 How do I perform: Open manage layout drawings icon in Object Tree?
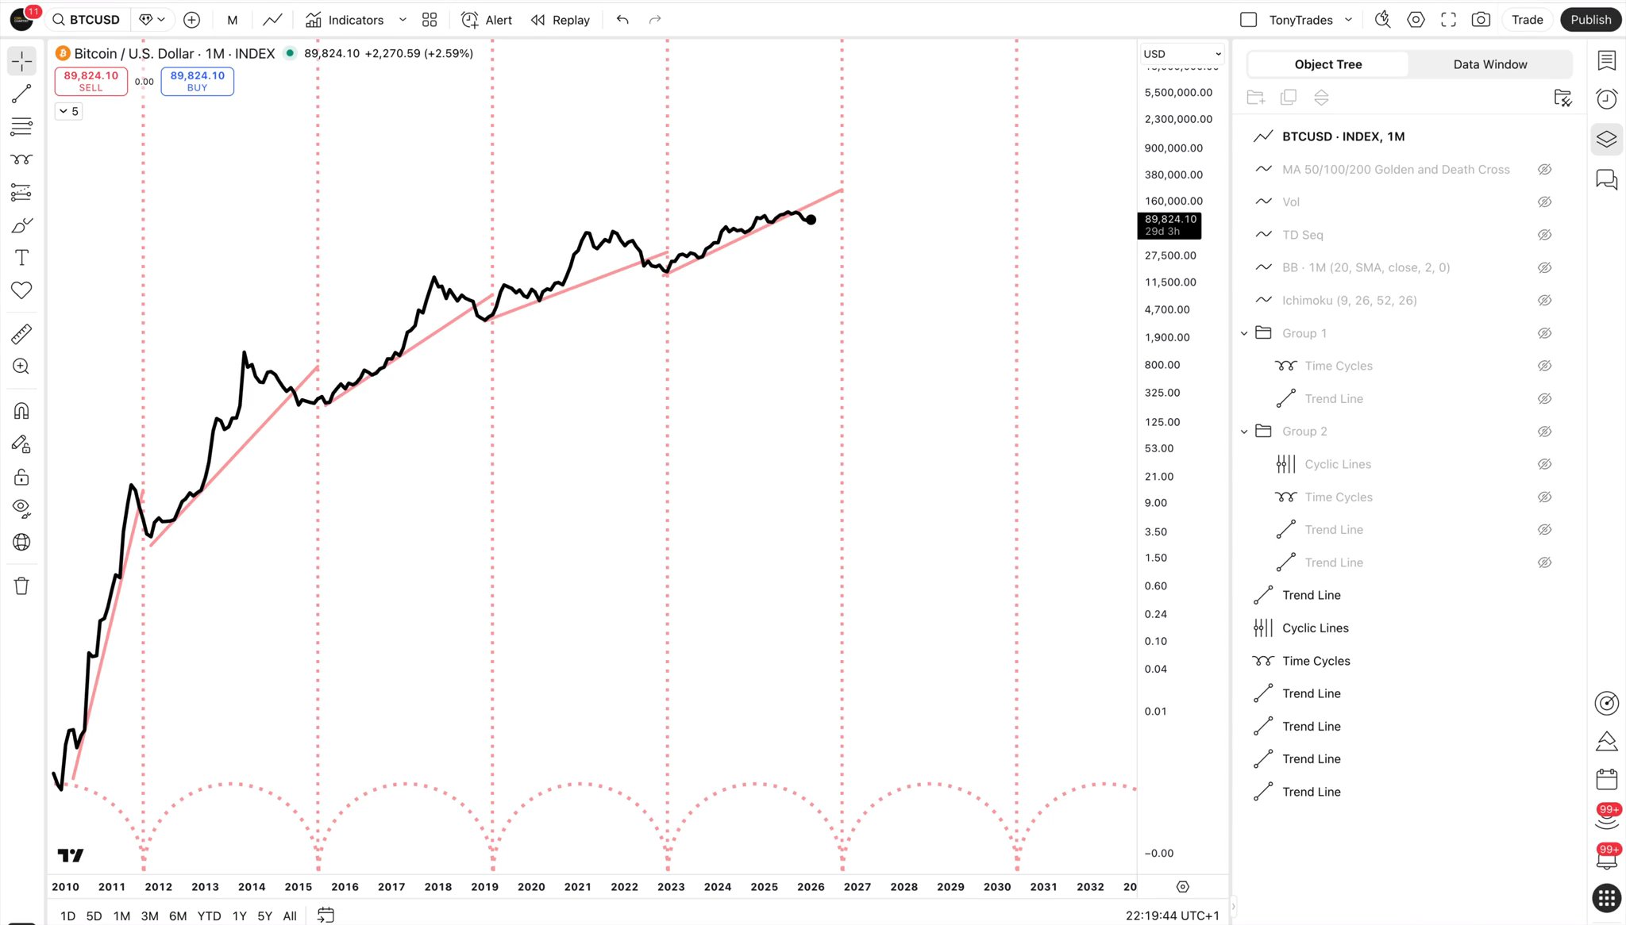tap(1562, 98)
